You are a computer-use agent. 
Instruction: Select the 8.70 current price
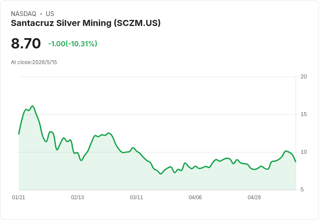(26, 43)
